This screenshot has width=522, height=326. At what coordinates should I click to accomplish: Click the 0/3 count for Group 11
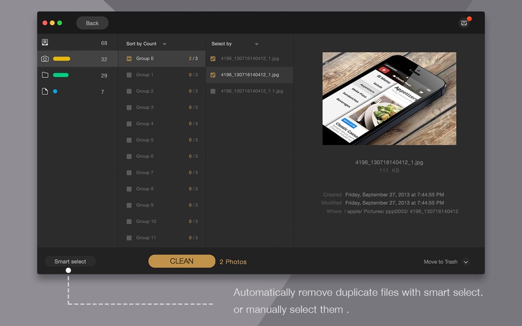coord(193,238)
